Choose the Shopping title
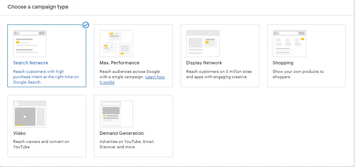Screen dimensions: 355x167 [x=283, y=63]
